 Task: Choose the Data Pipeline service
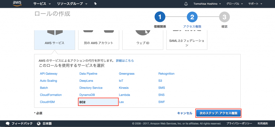coord(88,74)
